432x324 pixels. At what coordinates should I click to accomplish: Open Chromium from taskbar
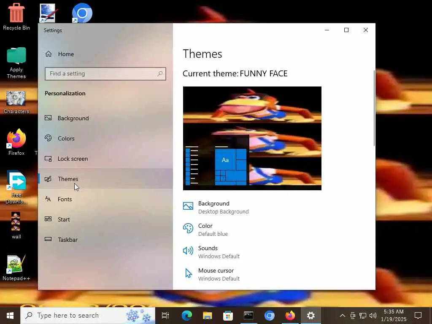(269, 316)
